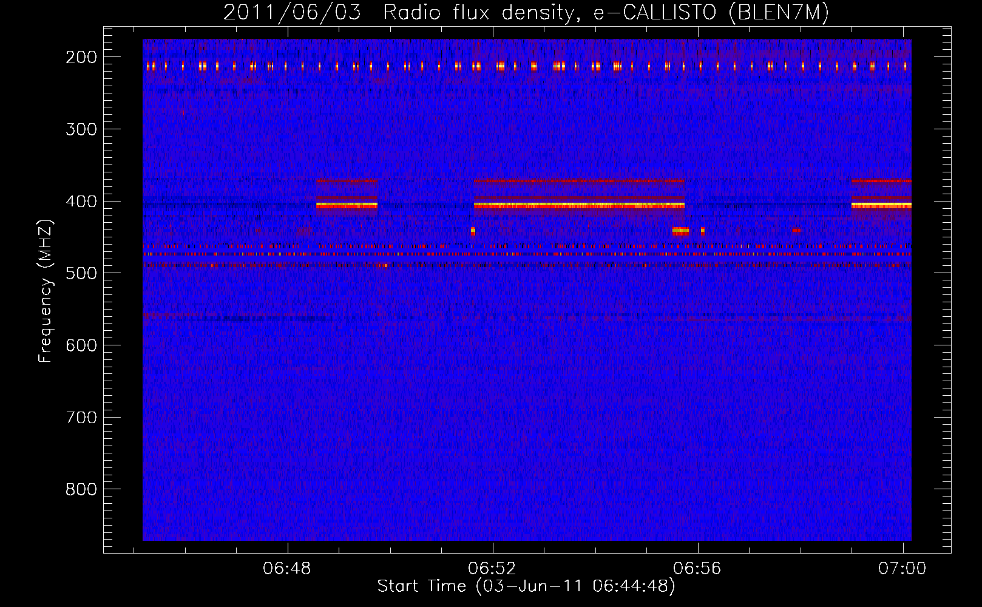Click the bright burst near 440 MHz at 06:55:40
Image resolution: width=982 pixels, height=607 pixels.
(680, 231)
